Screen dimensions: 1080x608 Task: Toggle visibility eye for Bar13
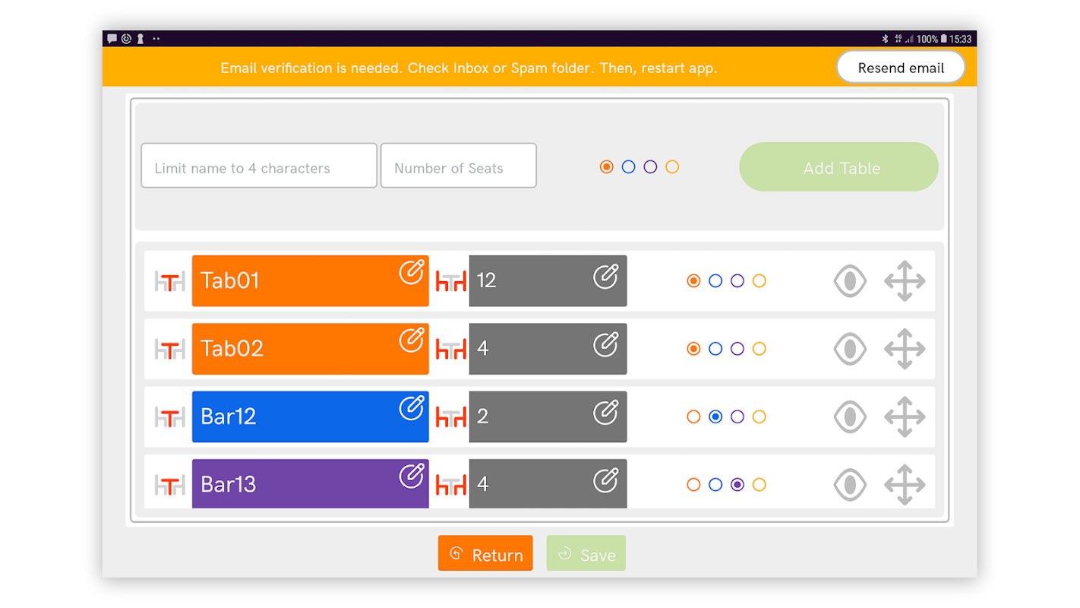850,484
